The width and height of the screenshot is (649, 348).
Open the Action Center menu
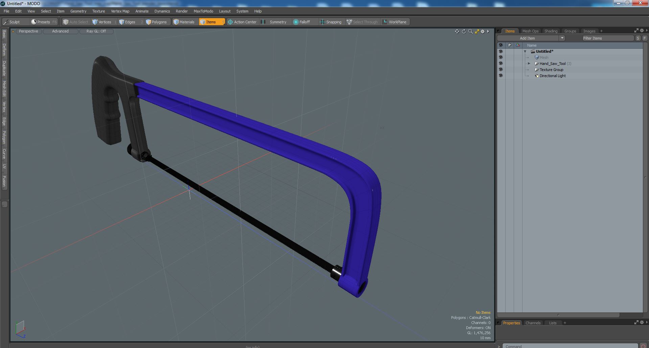click(243, 22)
